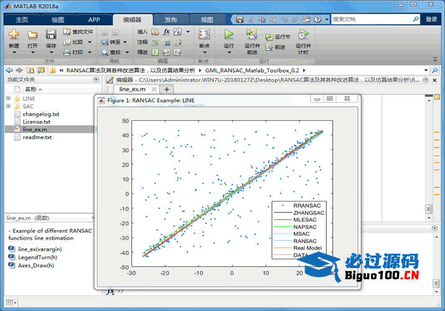The image size is (445, 311).
Task: Click the Find Files icon
Action: pyautogui.click(x=67, y=32)
